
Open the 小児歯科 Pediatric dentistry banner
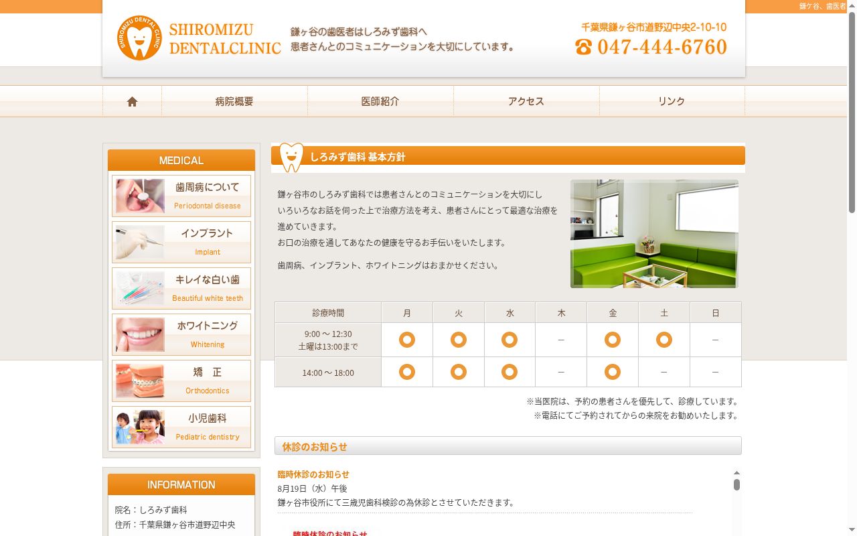tap(181, 427)
